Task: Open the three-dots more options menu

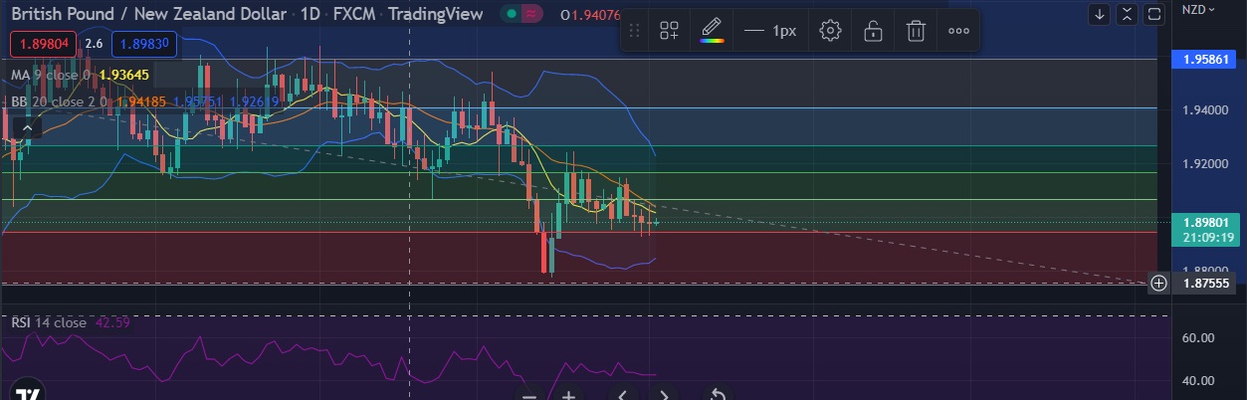Action: click(x=958, y=31)
